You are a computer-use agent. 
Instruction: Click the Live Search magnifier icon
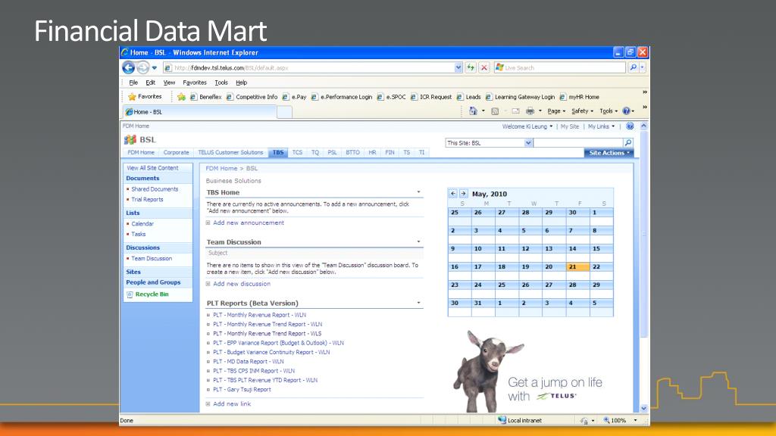(x=633, y=67)
